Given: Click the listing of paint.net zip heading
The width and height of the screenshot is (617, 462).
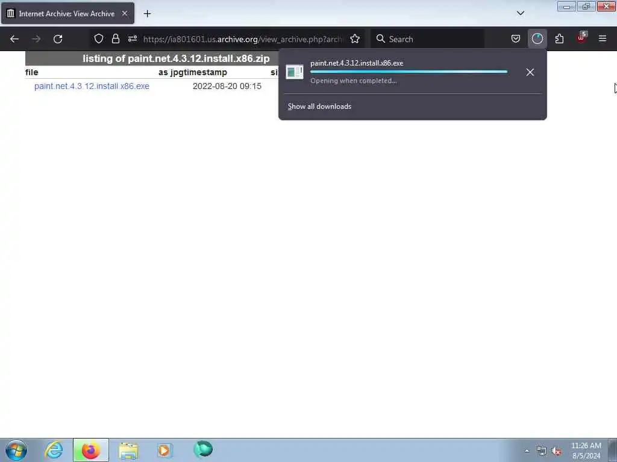Looking at the screenshot, I should 176,58.
